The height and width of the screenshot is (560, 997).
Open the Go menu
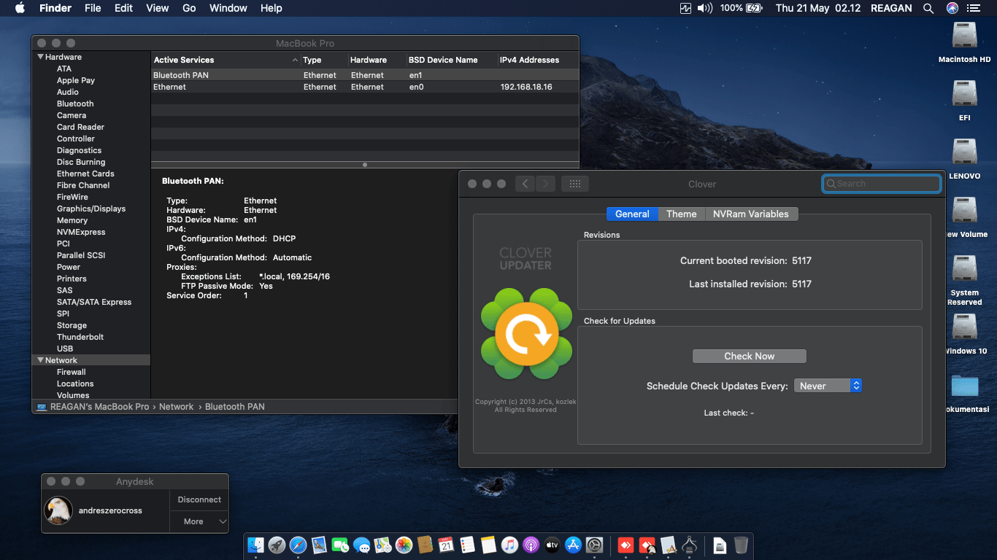pos(189,8)
